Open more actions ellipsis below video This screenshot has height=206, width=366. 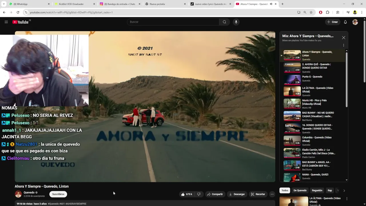[x=272, y=194]
